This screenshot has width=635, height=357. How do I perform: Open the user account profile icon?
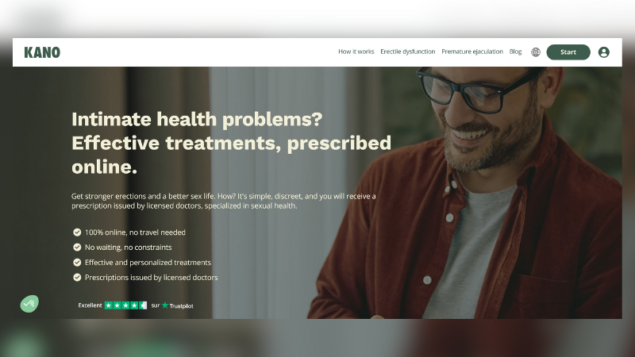(x=603, y=52)
